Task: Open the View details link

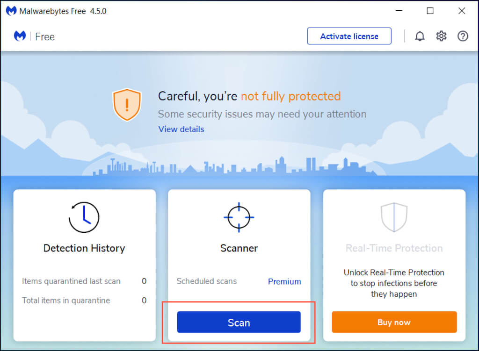Action: 181,129
